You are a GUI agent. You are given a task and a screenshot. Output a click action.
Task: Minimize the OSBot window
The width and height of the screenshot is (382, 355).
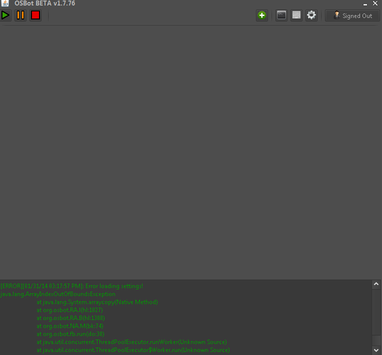[x=365, y=3]
